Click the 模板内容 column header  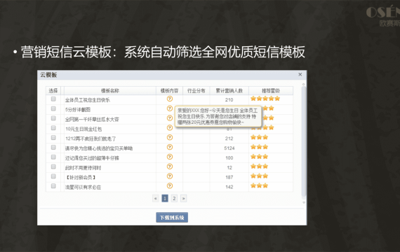click(169, 90)
